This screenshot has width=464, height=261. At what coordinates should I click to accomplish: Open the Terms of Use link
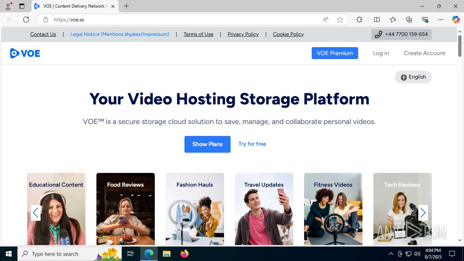pyautogui.click(x=198, y=34)
